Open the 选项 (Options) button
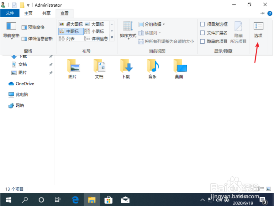Viewport: 274px width, 206px height. click(258, 30)
